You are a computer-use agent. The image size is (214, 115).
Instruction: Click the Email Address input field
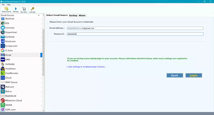tap(135, 28)
